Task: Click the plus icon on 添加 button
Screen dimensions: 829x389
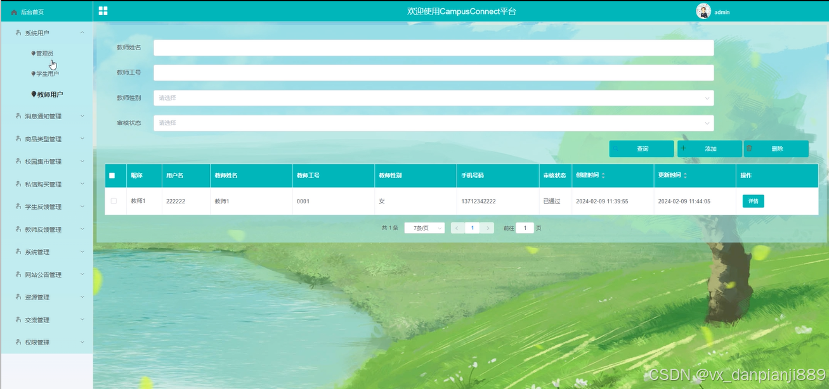Action: (x=683, y=148)
